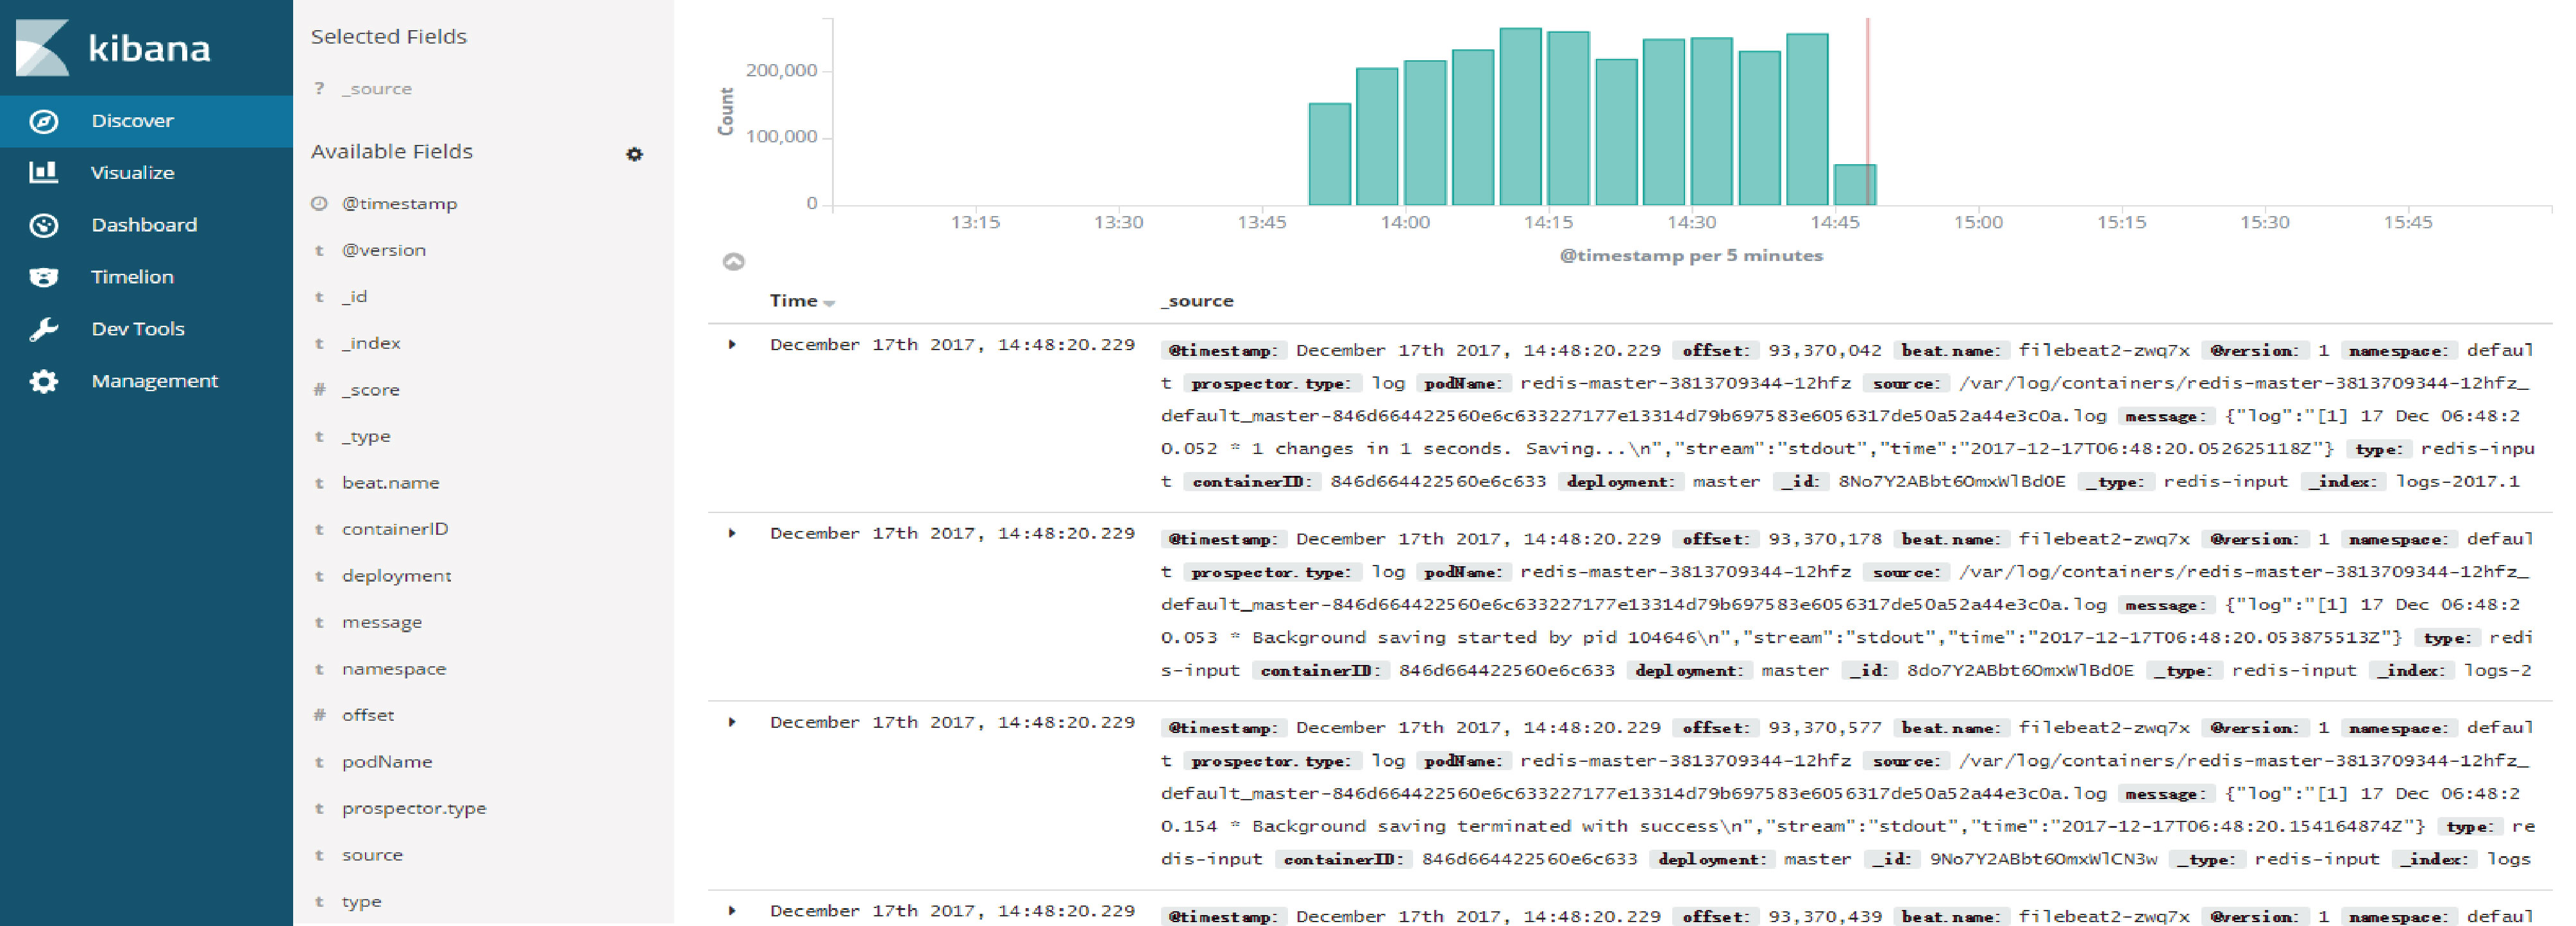Select the _type available field
The height and width of the screenshot is (926, 2576).
pos(366,436)
